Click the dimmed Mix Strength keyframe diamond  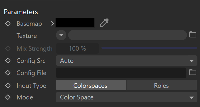point(8,48)
